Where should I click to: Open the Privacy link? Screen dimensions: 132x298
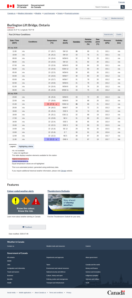(69, 293)
